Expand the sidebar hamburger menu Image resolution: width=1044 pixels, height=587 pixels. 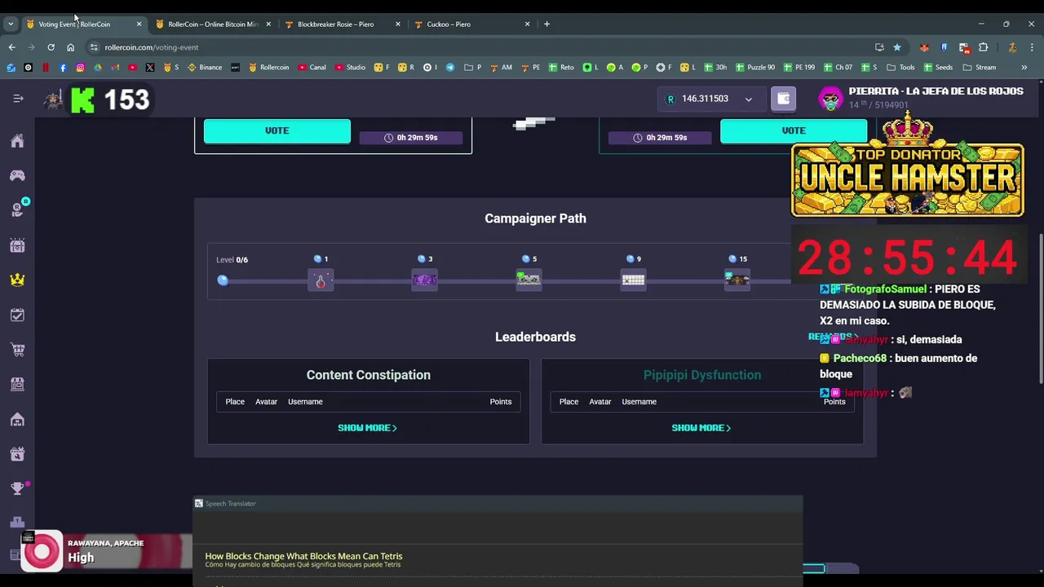18,99
